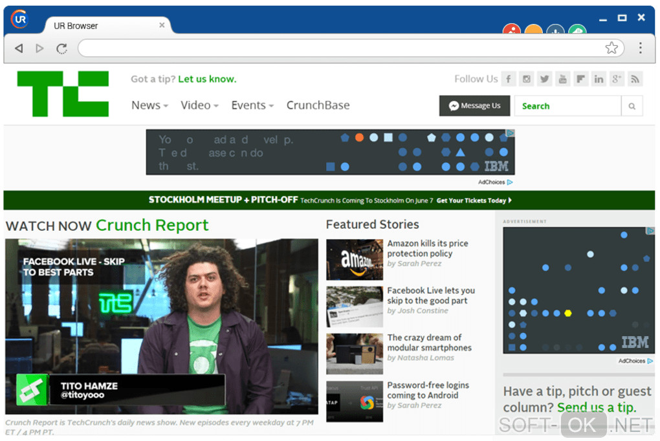Close the UR Browser tab
The image size is (660, 441).
162,26
